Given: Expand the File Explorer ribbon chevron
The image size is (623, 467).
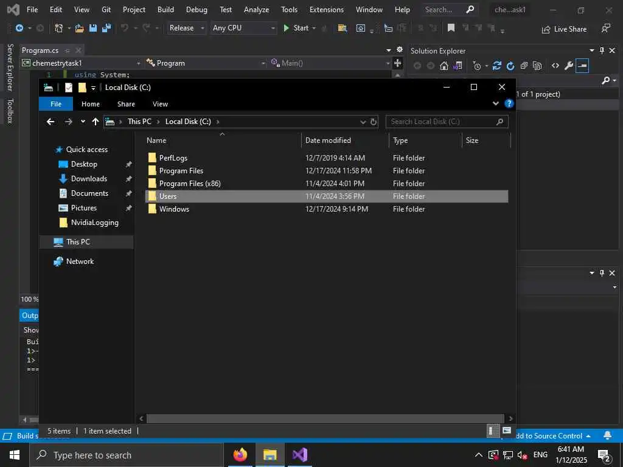Looking at the screenshot, I should click(x=495, y=103).
